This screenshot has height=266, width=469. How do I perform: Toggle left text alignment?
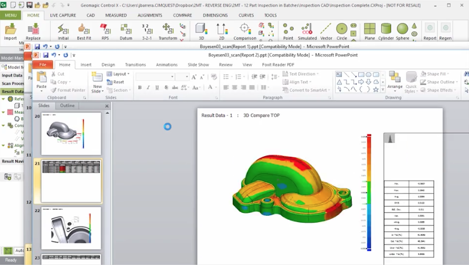pos(226,87)
